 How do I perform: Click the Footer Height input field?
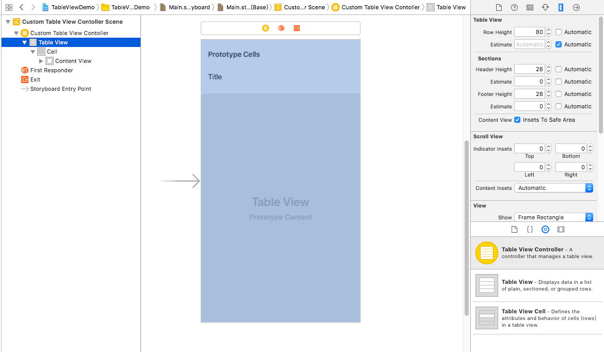[529, 94]
